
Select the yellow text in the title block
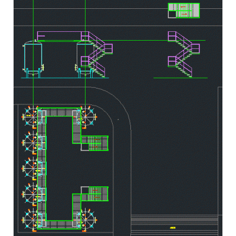pos(172,228)
